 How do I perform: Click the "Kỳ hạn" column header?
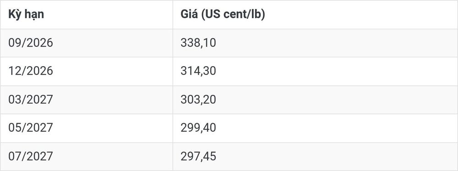point(87,15)
